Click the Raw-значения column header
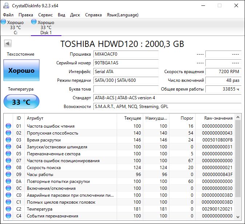 coord(218,118)
